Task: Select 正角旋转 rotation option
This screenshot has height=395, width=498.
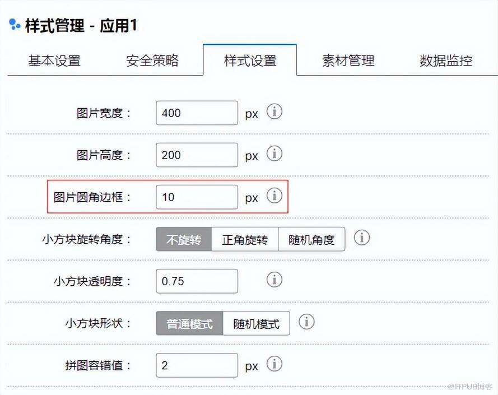Action: 245,240
